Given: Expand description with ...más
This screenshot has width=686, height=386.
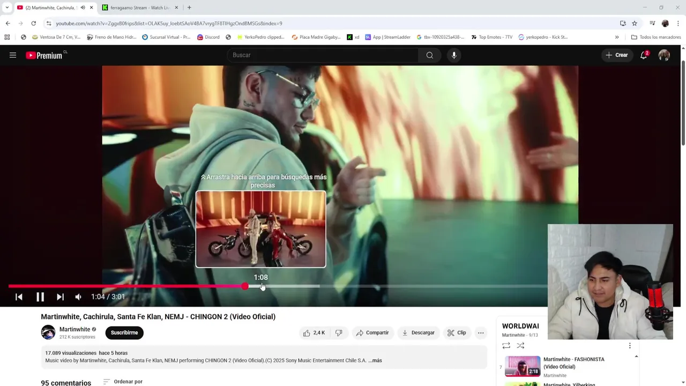Looking at the screenshot, I should [375, 361].
